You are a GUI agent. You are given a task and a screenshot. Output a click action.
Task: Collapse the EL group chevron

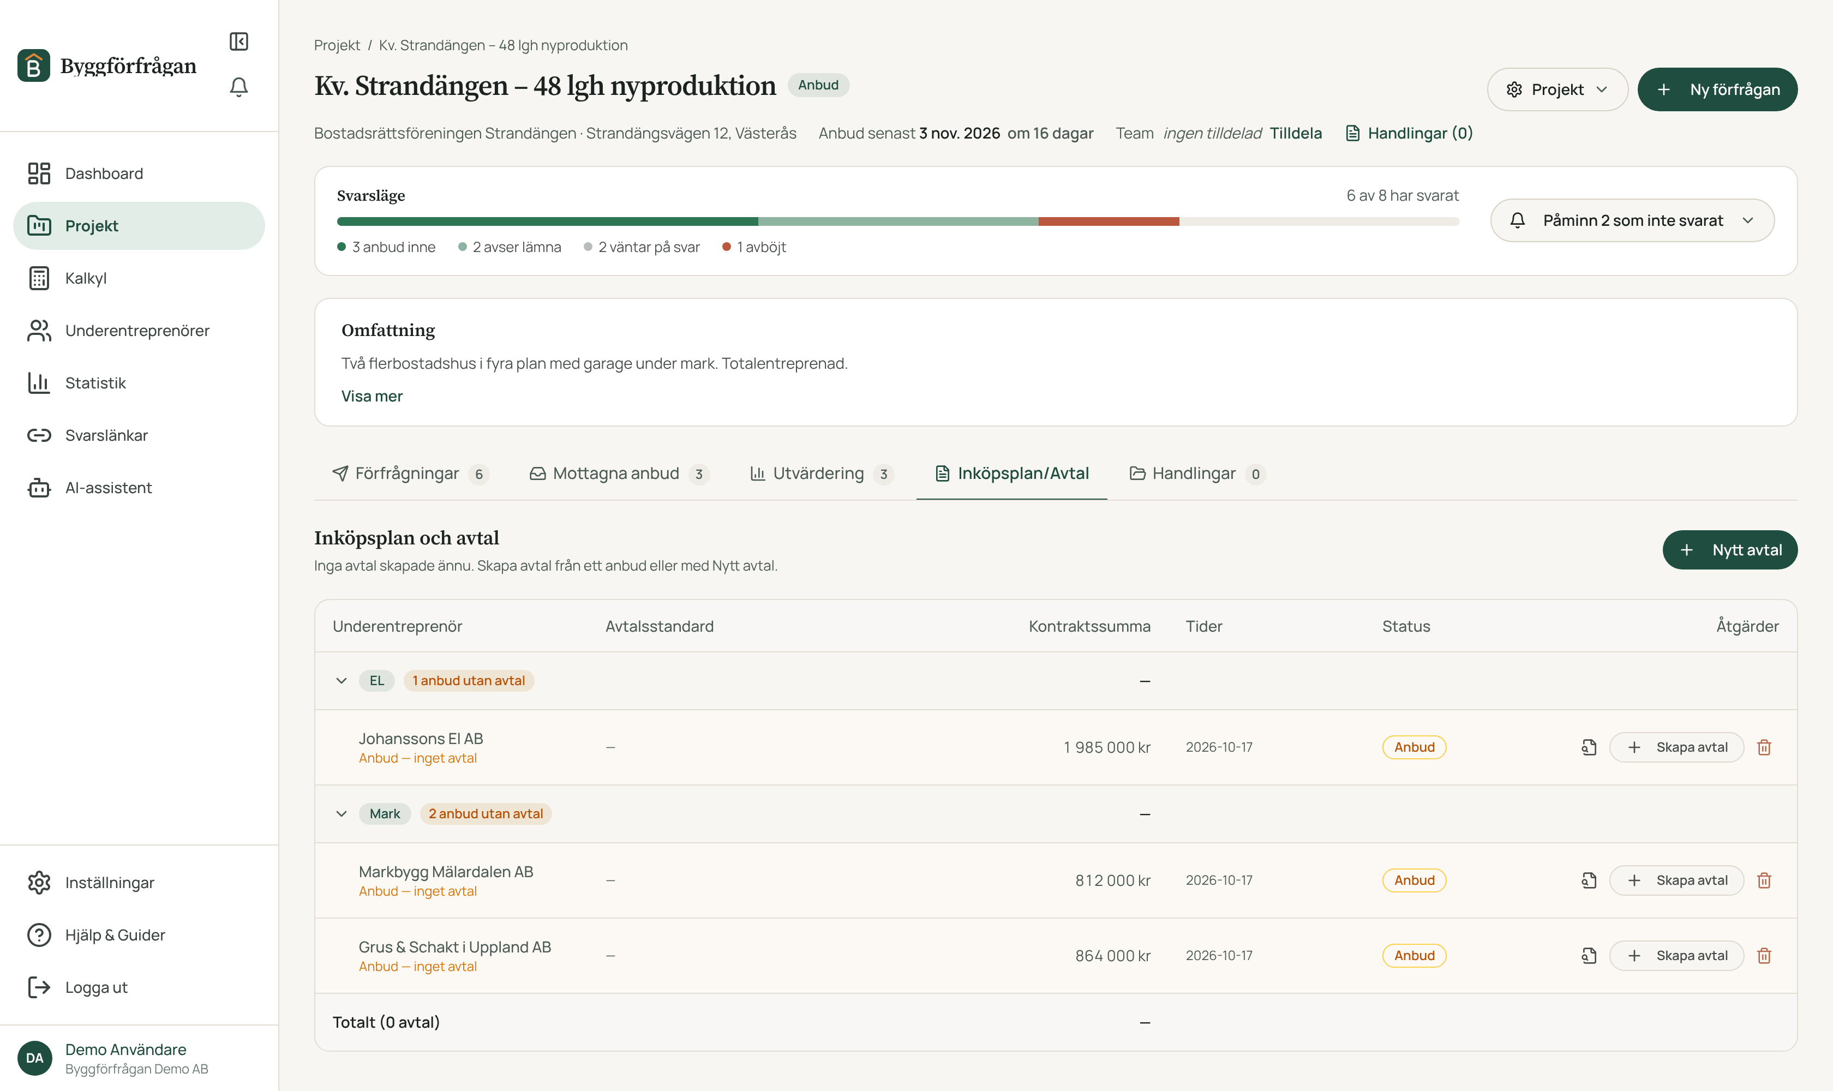coord(341,681)
